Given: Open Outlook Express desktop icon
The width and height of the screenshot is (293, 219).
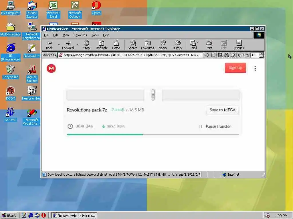Looking at the screenshot, I should pyautogui.click(x=32, y=10).
